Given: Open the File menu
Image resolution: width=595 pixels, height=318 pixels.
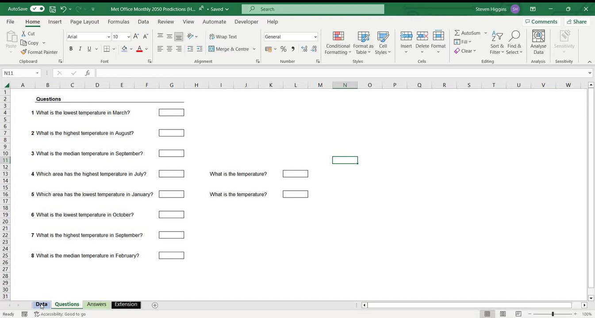Looking at the screenshot, I should pyautogui.click(x=10, y=22).
